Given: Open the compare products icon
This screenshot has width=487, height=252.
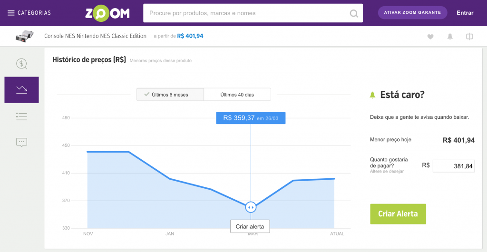Looking at the screenshot, I should pyautogui.click(x=469, y=37).
